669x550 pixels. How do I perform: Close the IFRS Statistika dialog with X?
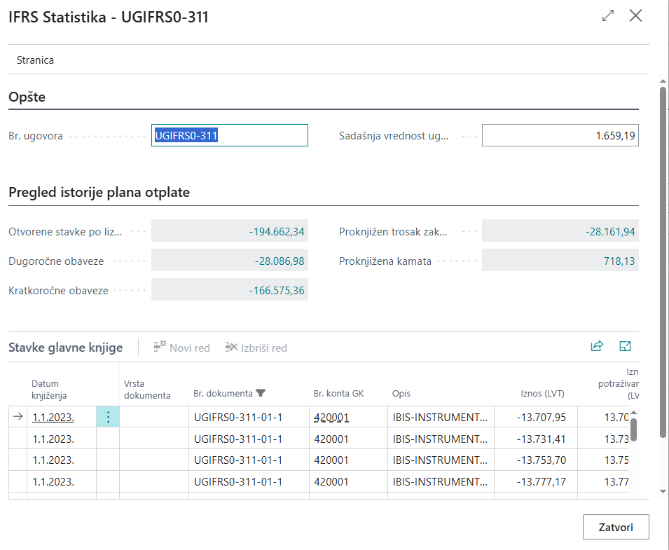click(x=635, y=16)
